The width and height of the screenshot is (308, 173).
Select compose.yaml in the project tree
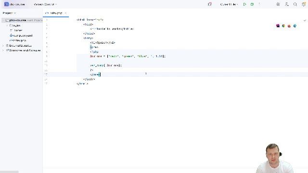tap(21, 36)
